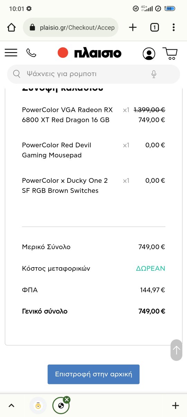Tap the plaisio.gr address bar

(71, 27)
